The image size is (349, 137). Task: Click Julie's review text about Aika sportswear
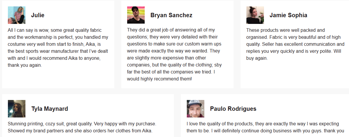58,48
